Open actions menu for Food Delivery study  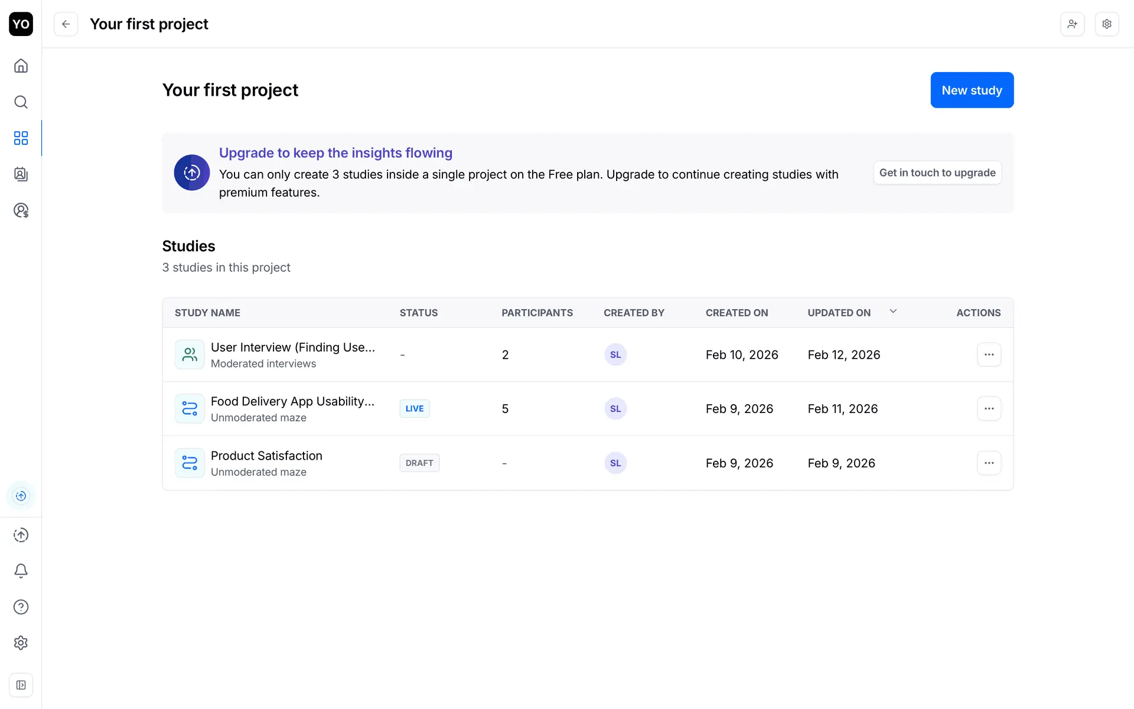tap(989, 409)
